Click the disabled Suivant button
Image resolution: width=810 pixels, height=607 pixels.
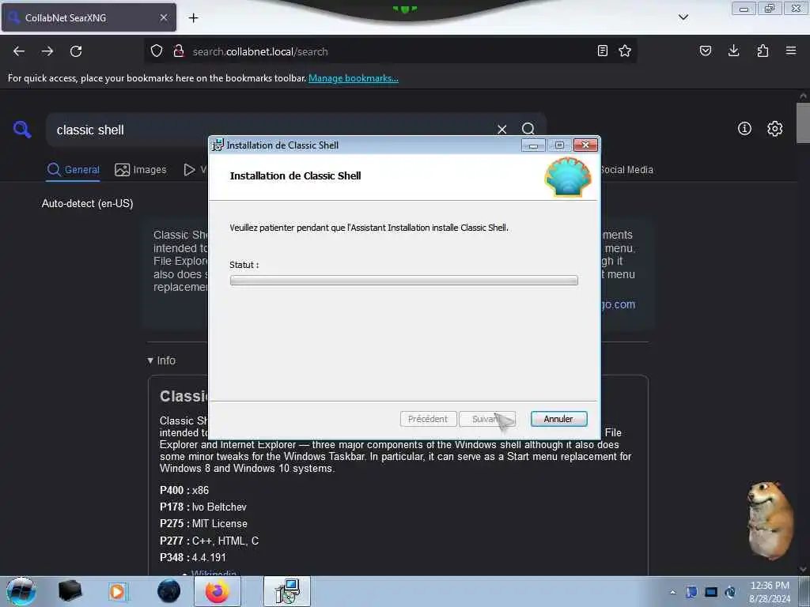[487, 419]
